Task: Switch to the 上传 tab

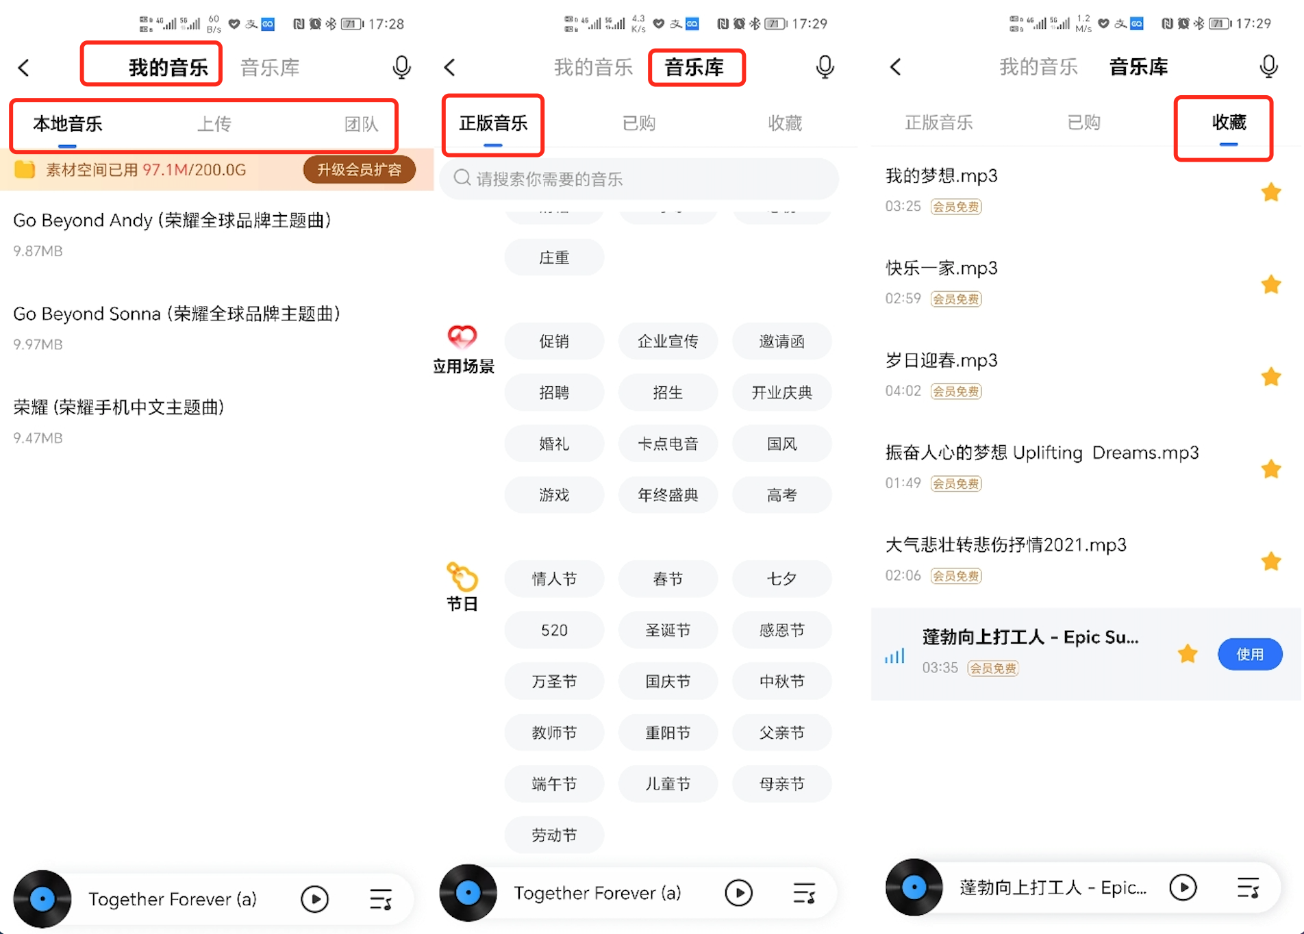Action: 214,124
